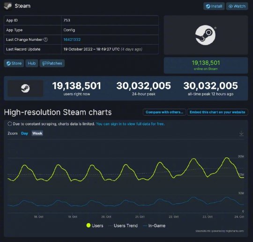This screenshot has height=242, width=253.
Task: Click the Install button
Action: [x=214, y=6]
